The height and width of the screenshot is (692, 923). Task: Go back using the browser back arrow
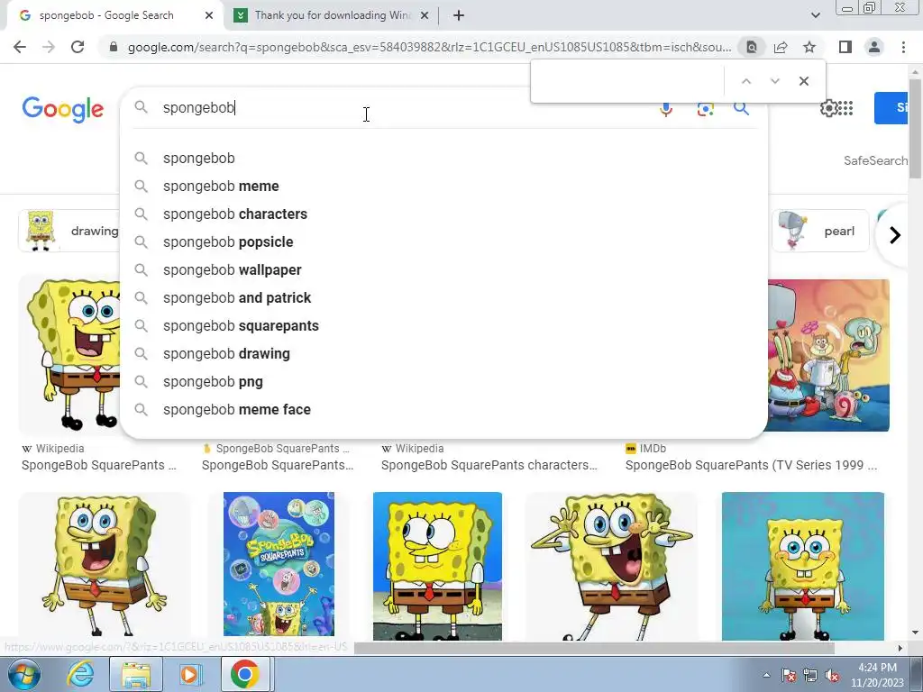point(20,47)
